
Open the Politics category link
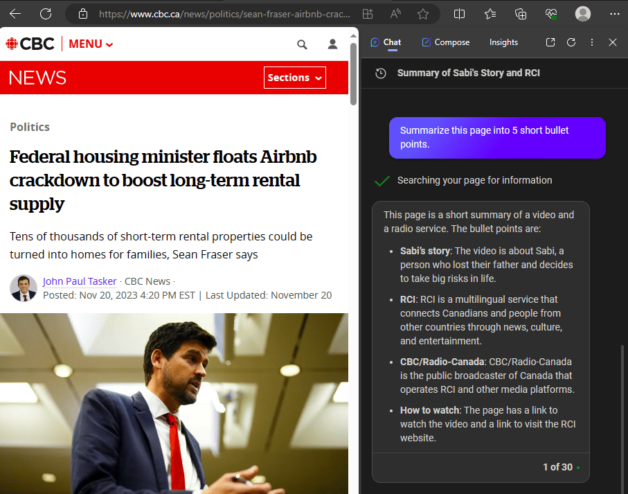[x=30, y=127]
